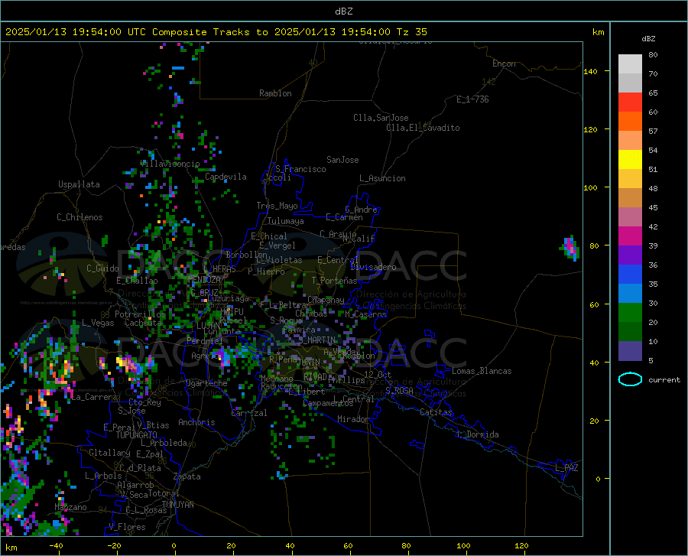Click the '-40' tick label on the horizontal axis
Screen dimensions: 688x556
pyautogui.click(x=56, y=545)
